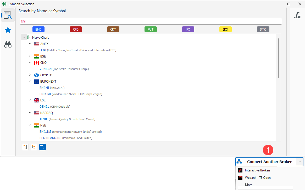Click the EURONEXT group label
This screenshot has height=190, width=305.
click(x=48, y=82)
